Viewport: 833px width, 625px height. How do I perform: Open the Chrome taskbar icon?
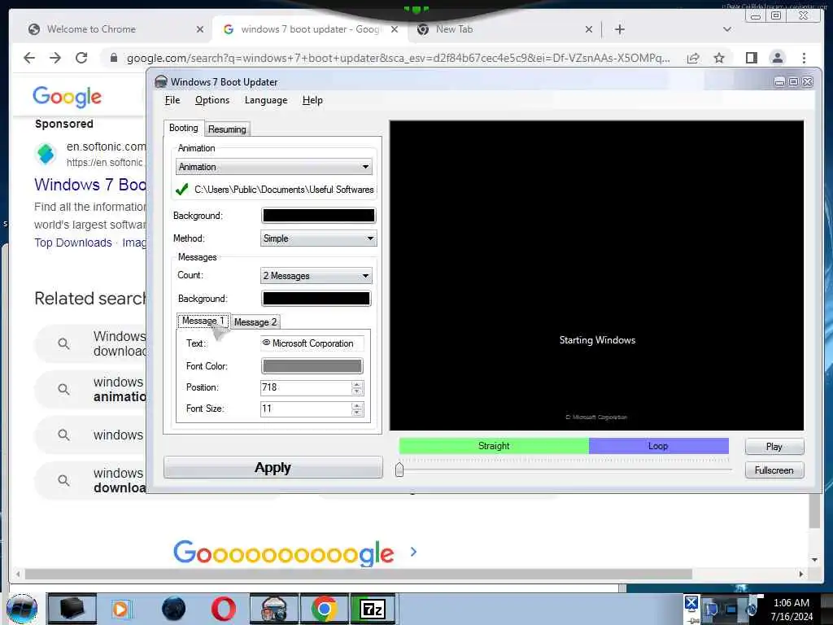tap(324, 609)
